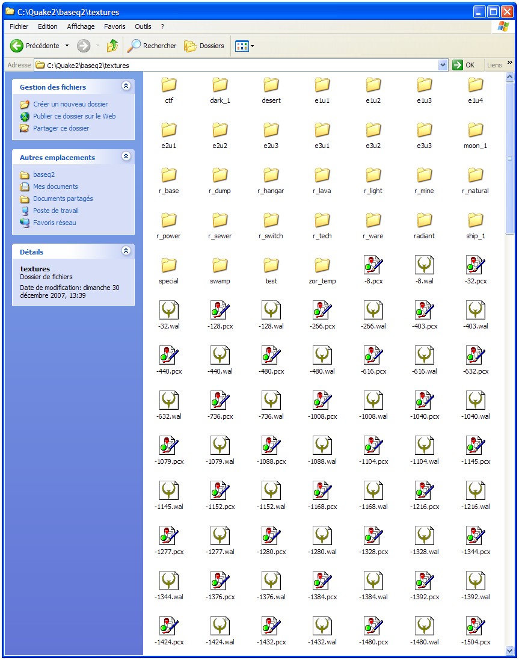Click the OK go button
Screen dimensions: 519x660
(x=464, y=65)
